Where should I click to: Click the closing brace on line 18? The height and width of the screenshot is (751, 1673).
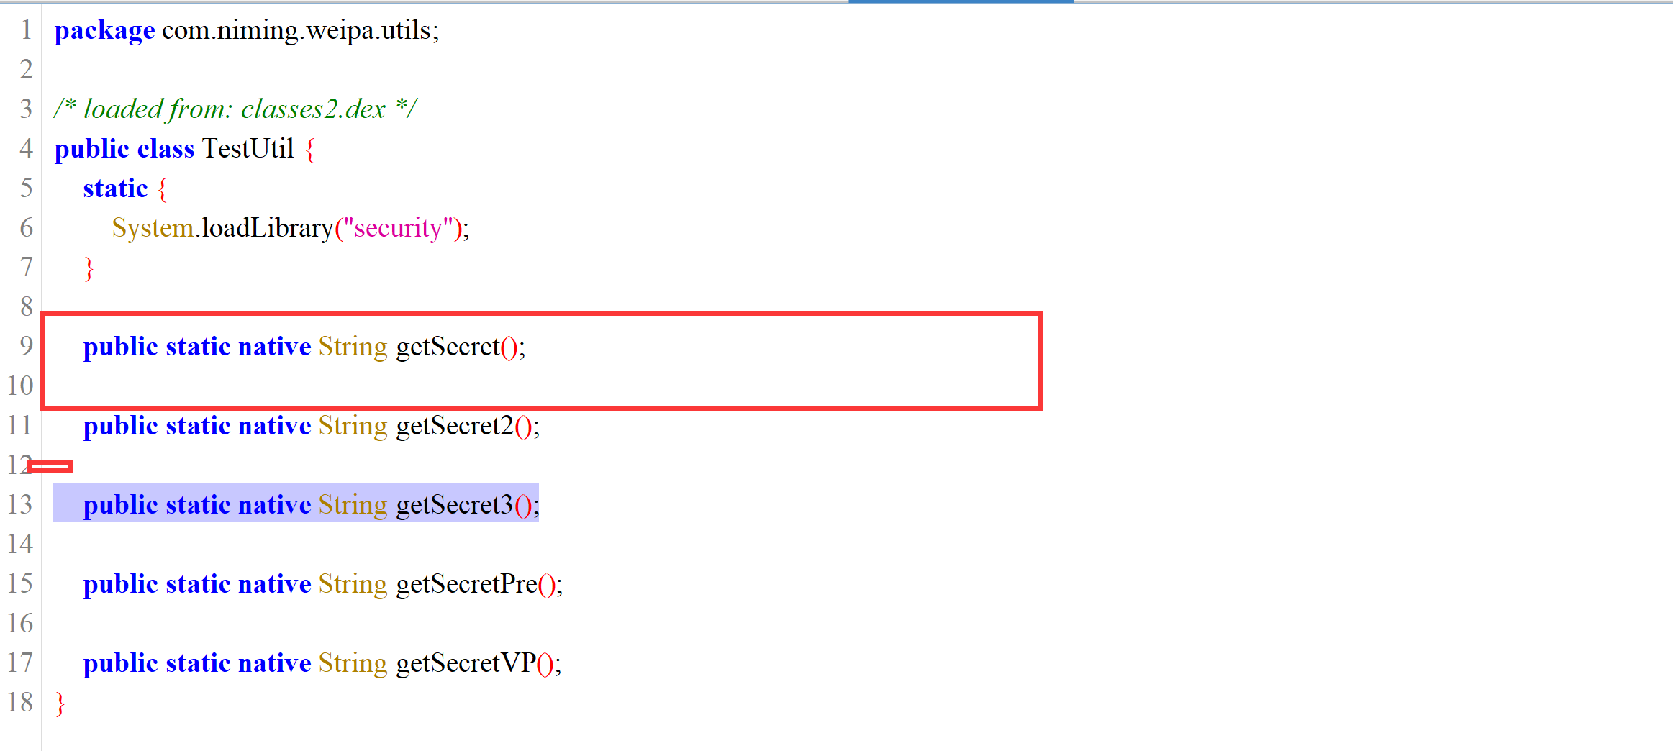click(60, 704)
